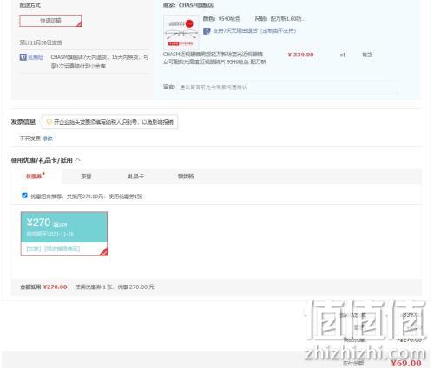Click the 运费险 shield icon
This screenshot has width=434, height=368.
pyautogui.click(x=23, y=57)
